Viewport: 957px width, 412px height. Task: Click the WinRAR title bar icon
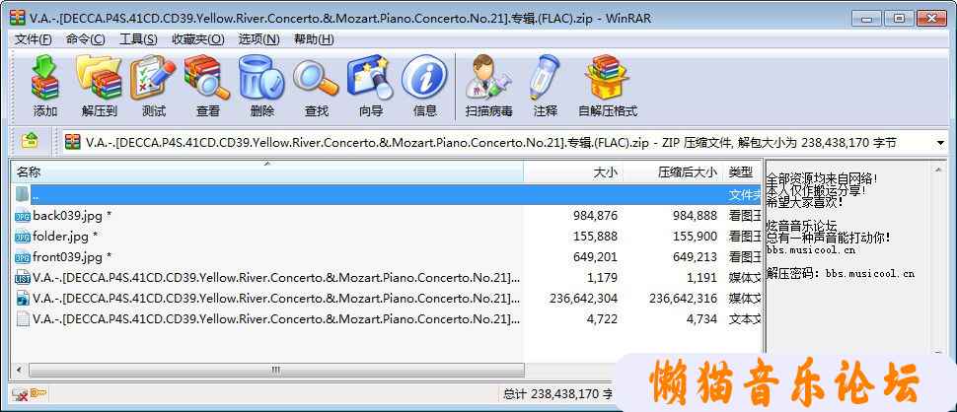pyautogui.click(x=17, y=18)
